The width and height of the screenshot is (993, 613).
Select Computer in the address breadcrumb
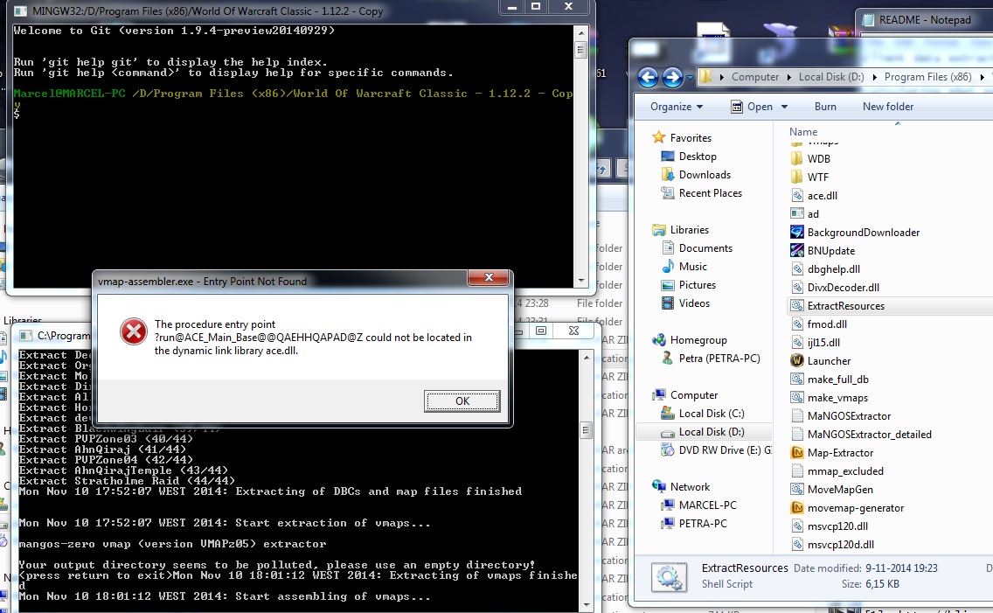coord(755,77)
